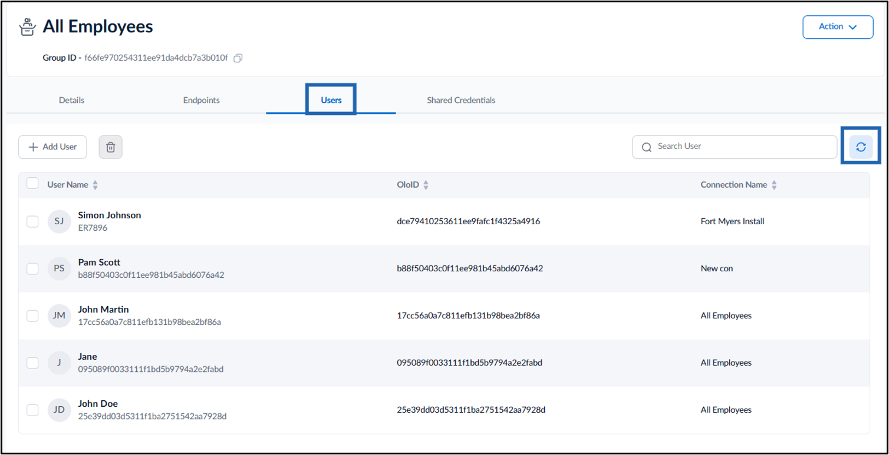Toggle the select-all users checkbox
Image resolution: width=889 pixels, height=455 pixels.
(33, 184)
